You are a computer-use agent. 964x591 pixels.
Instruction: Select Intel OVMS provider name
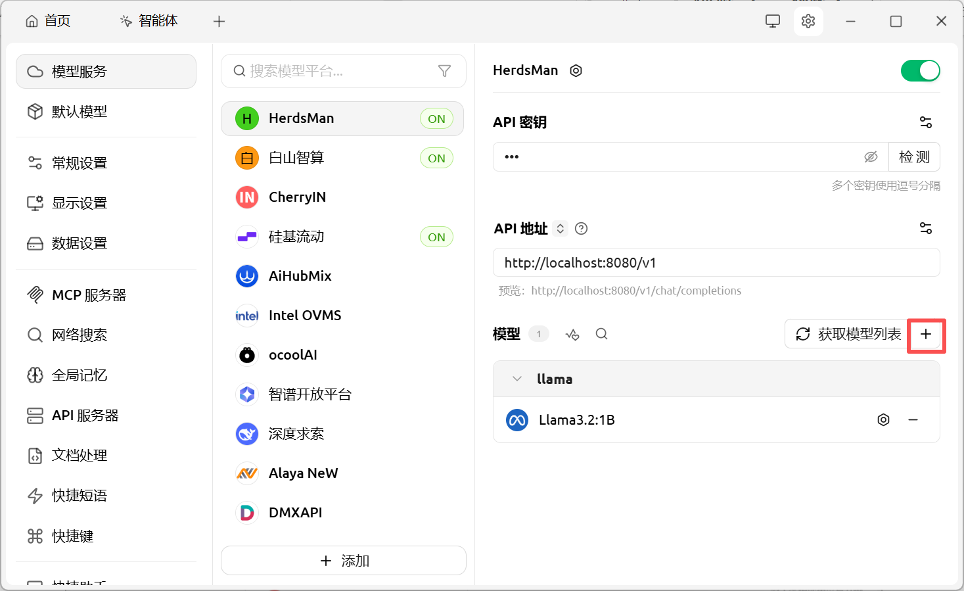(305, 316)
